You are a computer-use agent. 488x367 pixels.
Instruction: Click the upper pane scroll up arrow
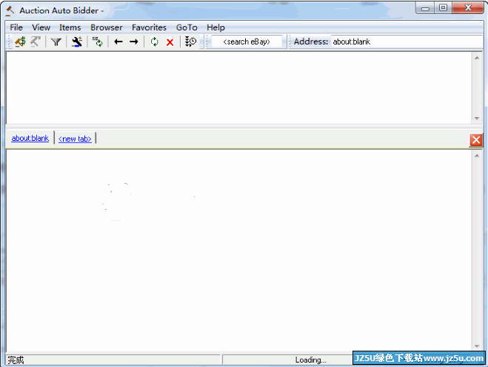[x=477, y=58]
